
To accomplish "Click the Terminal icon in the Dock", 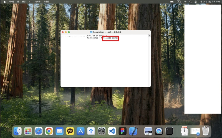I will (x=169, y=131).
